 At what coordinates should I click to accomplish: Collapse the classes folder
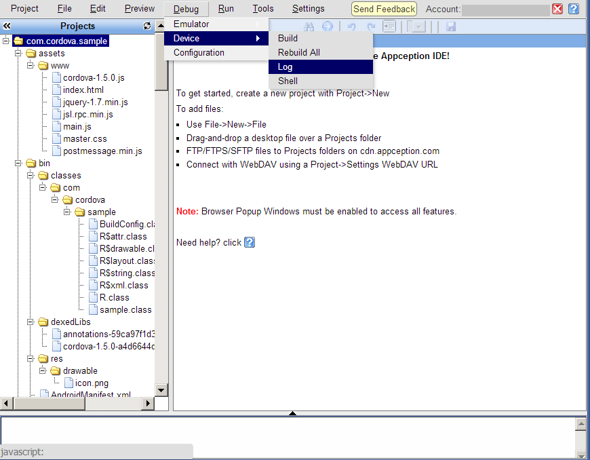(x=31, y=175)
